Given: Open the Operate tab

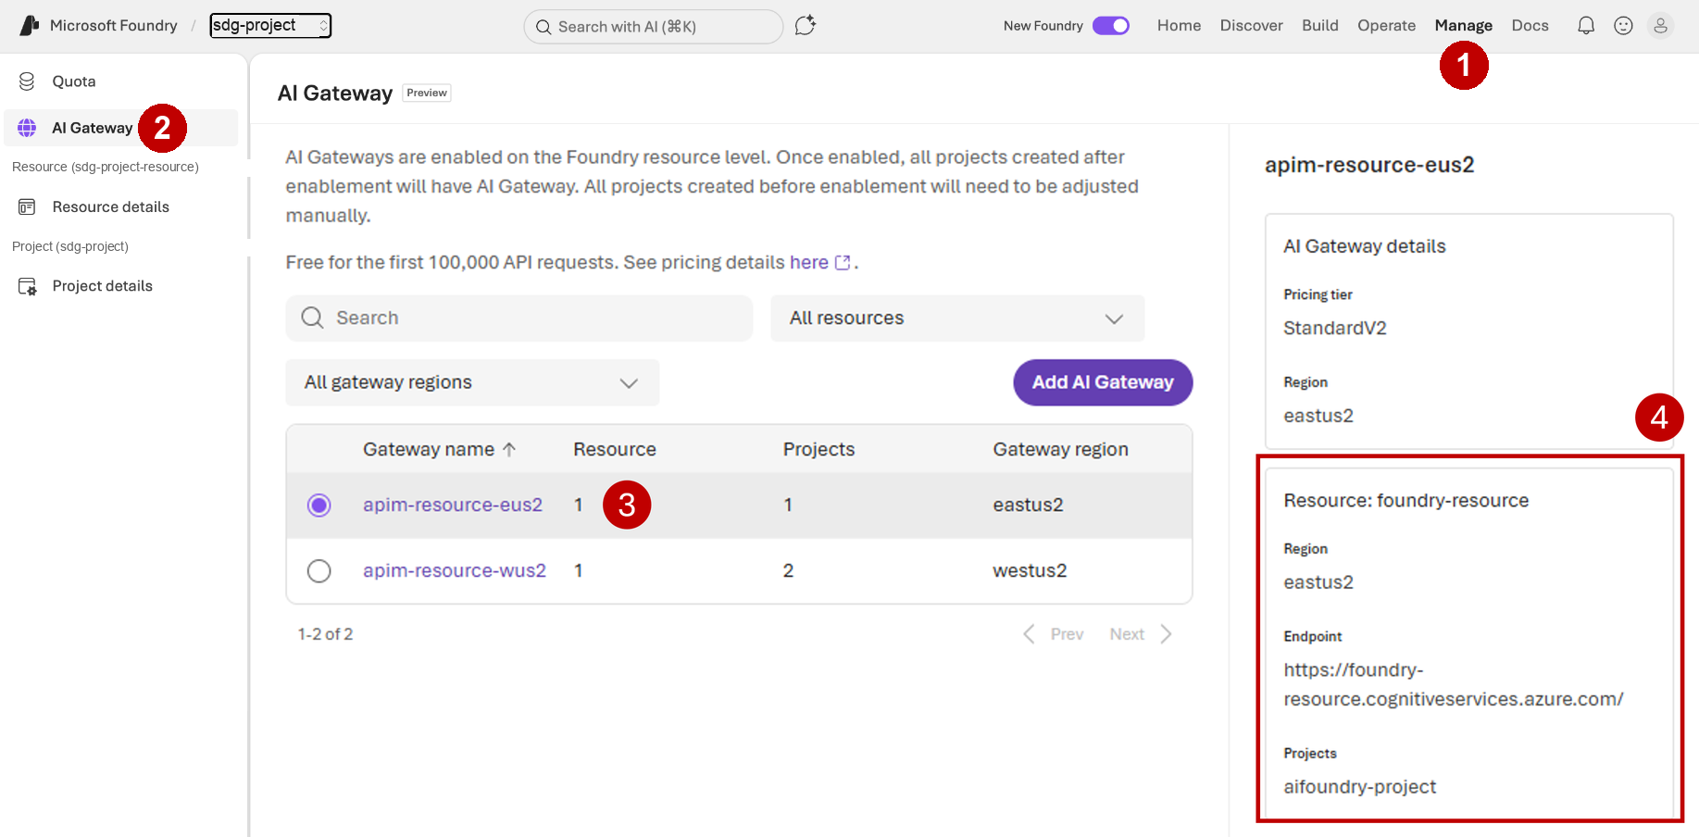Looking at the screenshot, I should [1386, 26].
